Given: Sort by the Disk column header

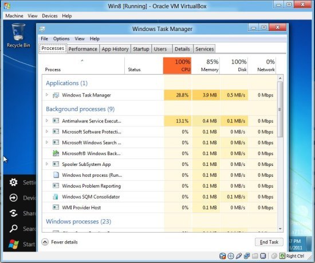Looking at the screenshot, I should [234, 65].
